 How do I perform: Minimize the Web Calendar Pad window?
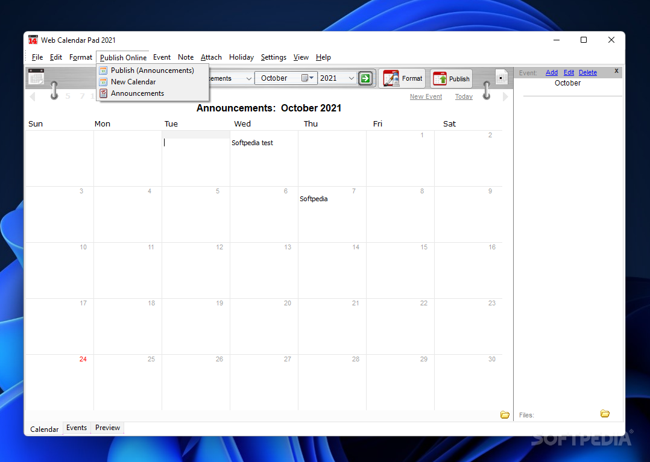[x=557, y=40]
